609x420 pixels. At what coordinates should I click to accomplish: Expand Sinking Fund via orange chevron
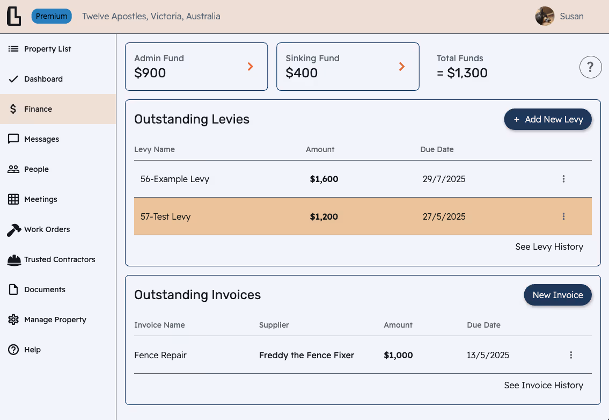click(402, 67)
